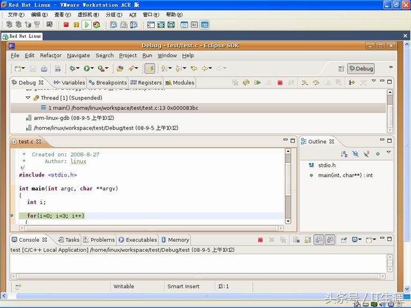Open the Refactor menu
The width and height of the screenshot is (411, 308).
click(x=51, y=56)
